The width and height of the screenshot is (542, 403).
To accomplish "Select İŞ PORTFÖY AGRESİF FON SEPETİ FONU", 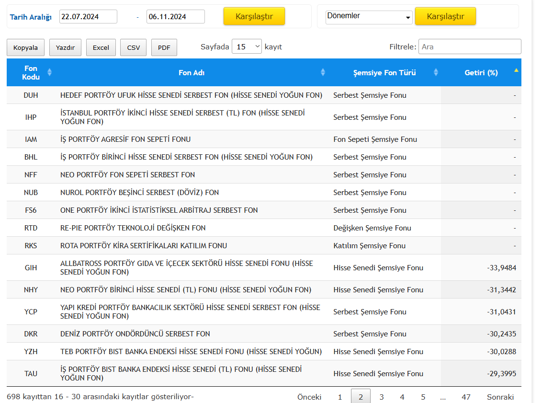I will click(125, 139).
